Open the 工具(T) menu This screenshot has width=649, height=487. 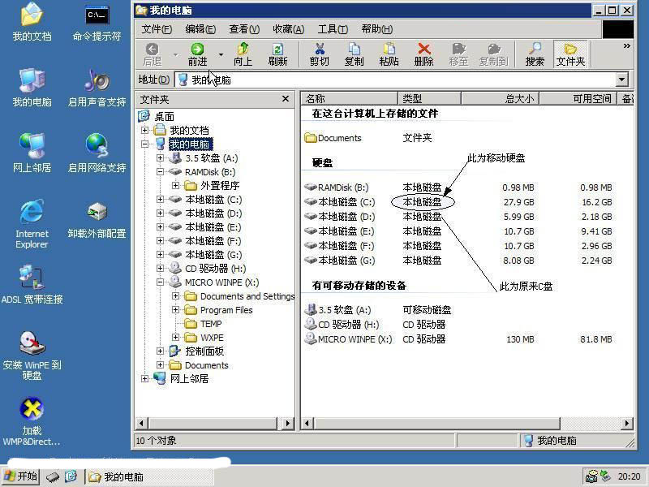pyautogui.click(x=332, y=29)
